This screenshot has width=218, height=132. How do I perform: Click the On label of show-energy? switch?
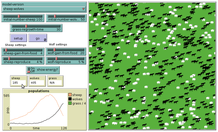click(33, 68)
